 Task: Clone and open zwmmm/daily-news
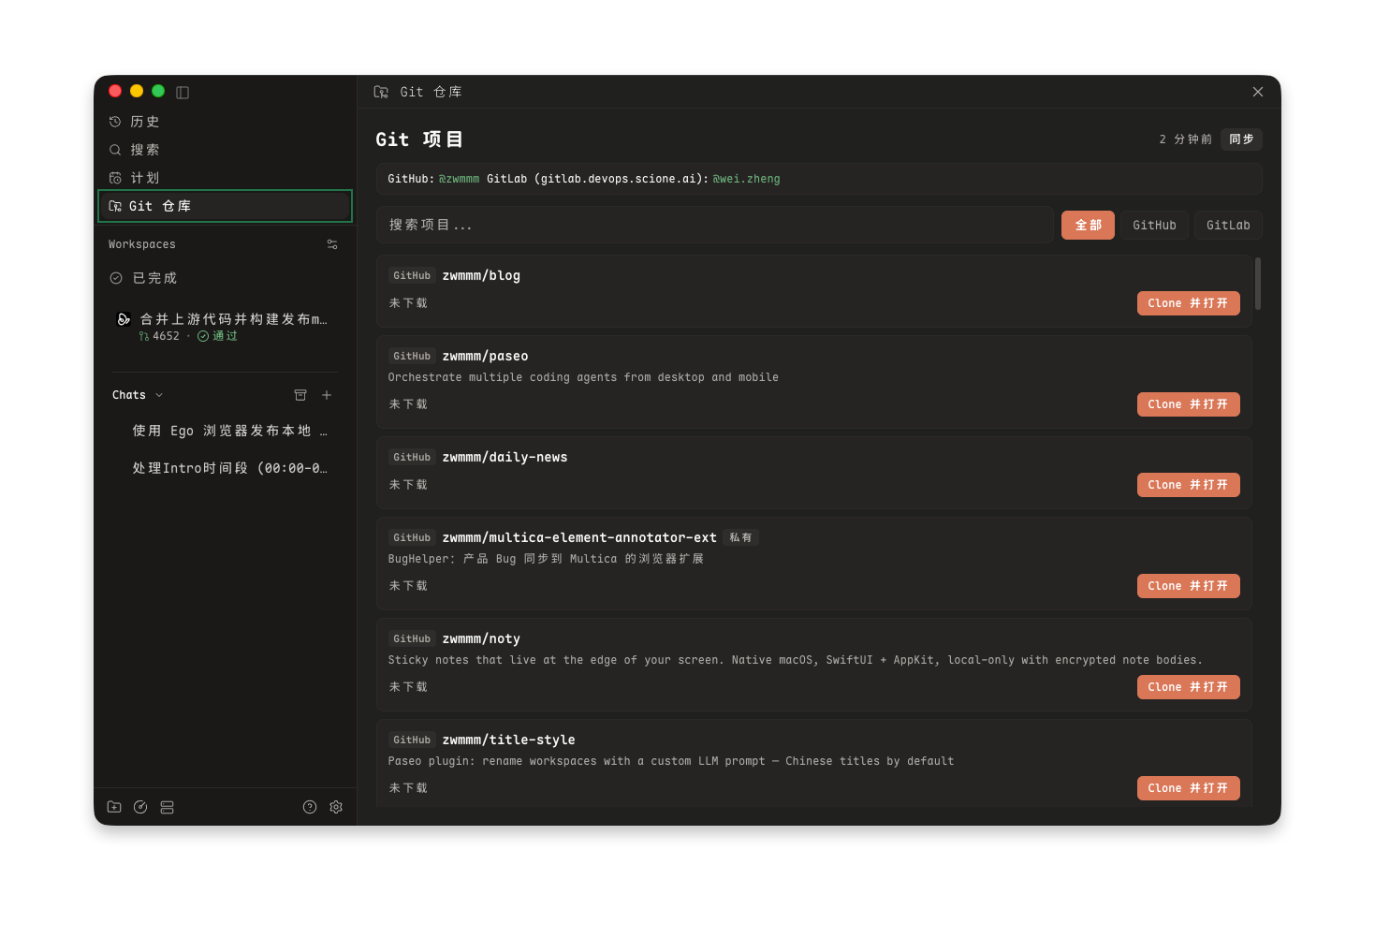point(1188,485)
